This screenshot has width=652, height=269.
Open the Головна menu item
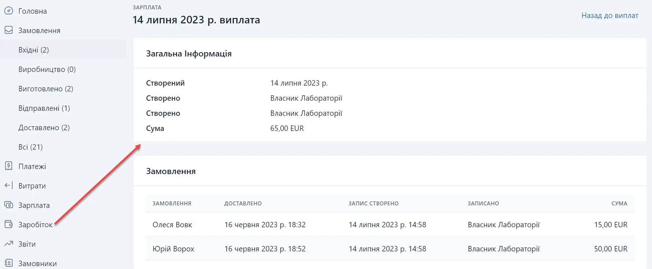click(x=32, y=11)
